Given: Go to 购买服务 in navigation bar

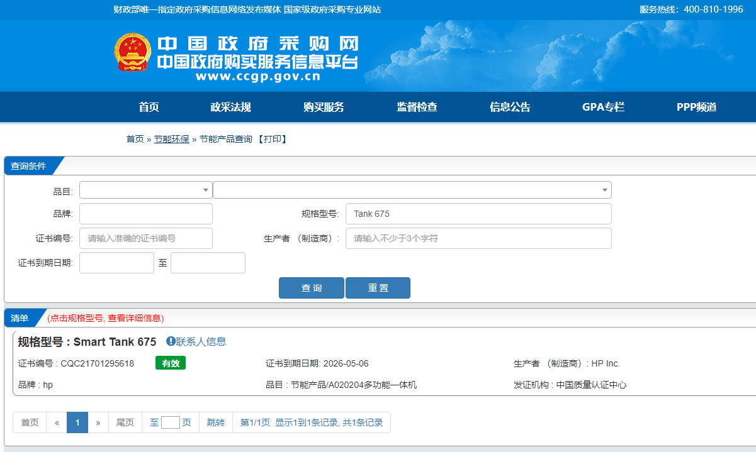Looking at the screenshot, I should point(324,107).
